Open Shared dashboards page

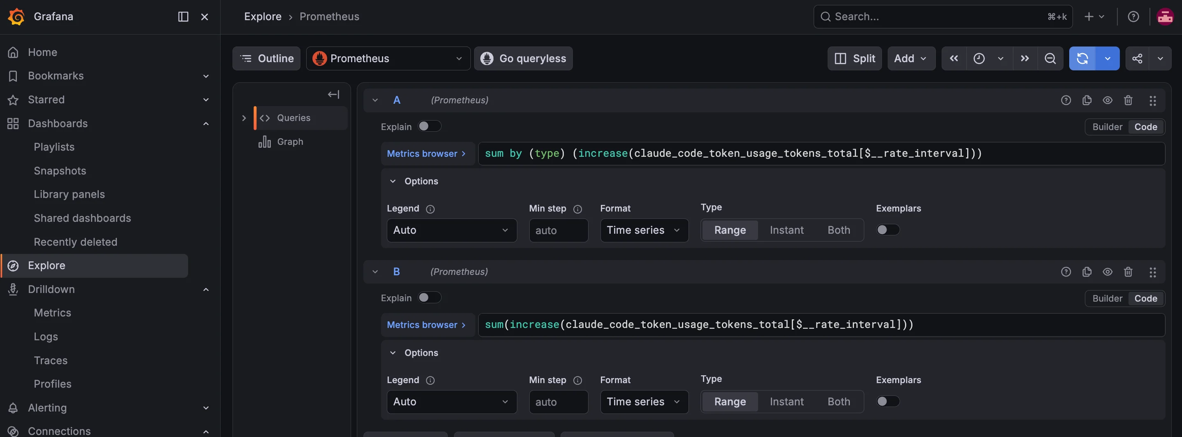click(x=83, y=218)
